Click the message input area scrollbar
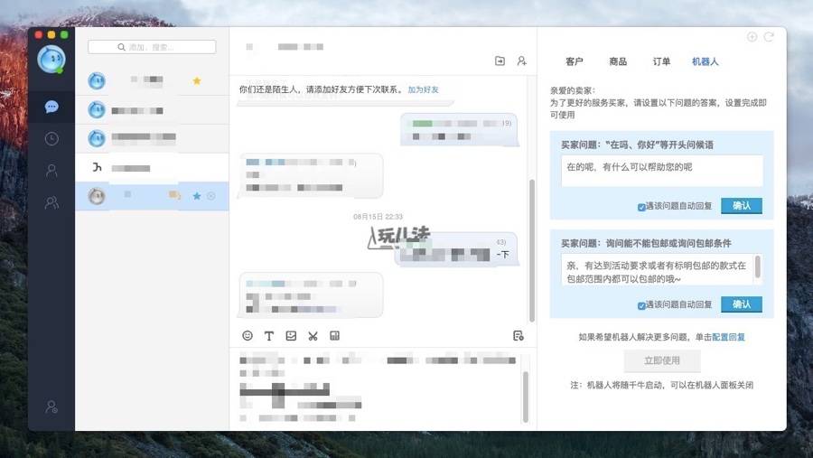Viewport: 813px width, 458px height. pos(525,397)
